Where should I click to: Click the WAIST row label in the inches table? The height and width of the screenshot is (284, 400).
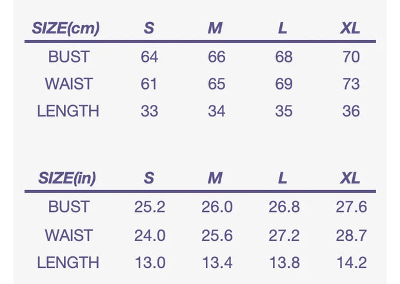pyautogui.click(x=68, y=235)
